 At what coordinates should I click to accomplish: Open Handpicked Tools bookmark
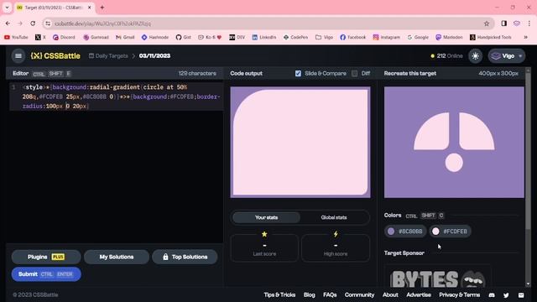click(x=491, y=37)
